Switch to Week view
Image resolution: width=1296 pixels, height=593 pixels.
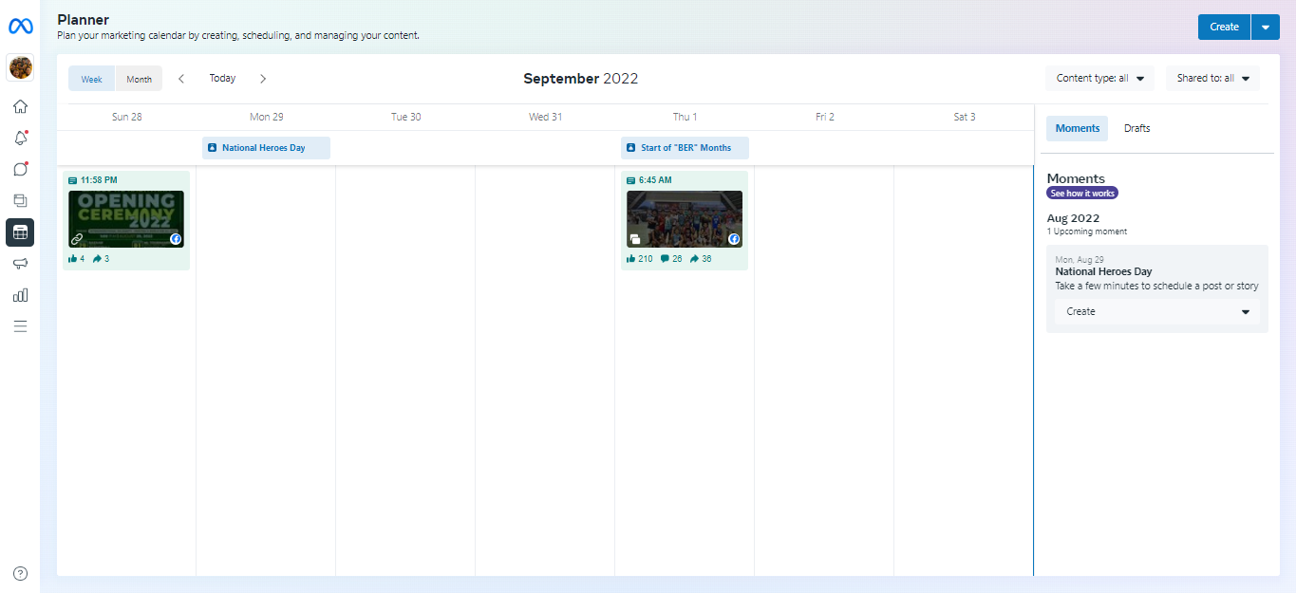(92, 79)
